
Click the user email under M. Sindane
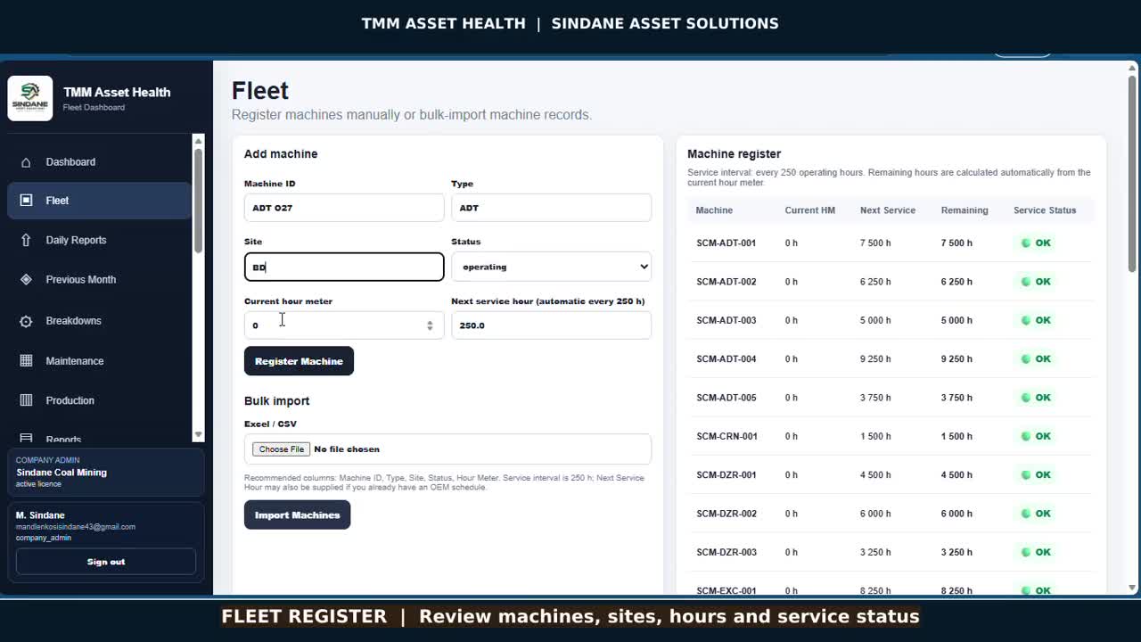(76, 527)
